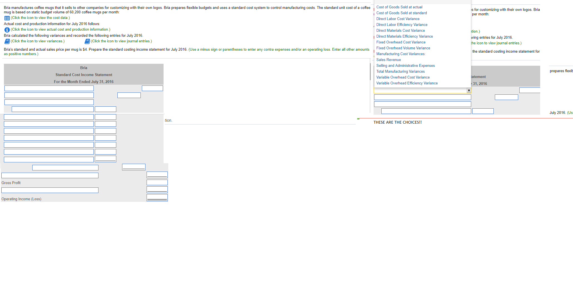Click link to view the cost data
This screenshot has height=308, width=573.
(40, 18)
